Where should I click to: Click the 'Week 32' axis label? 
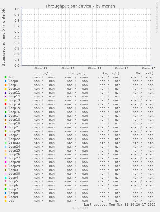coord(68,69)
